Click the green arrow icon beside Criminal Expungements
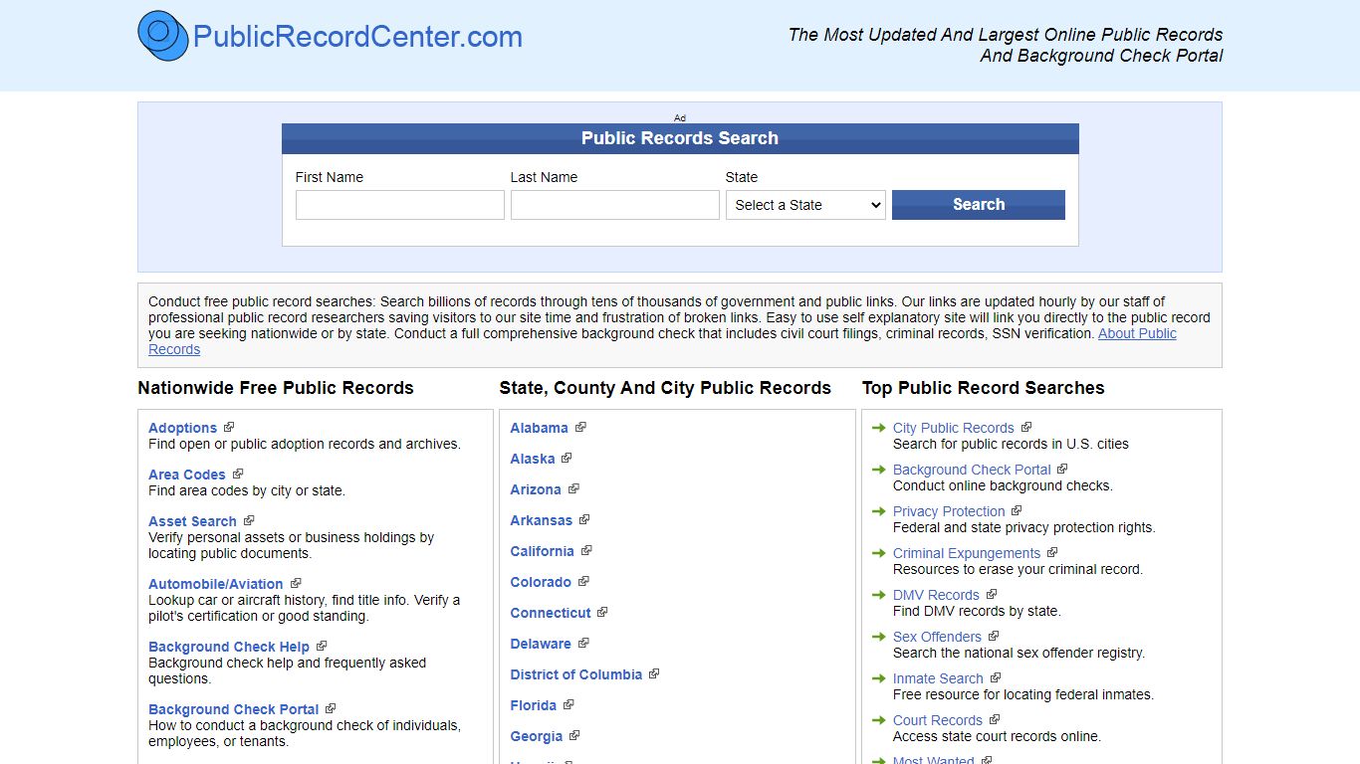The image size is (1360, 764). pyautogui.click(x=877, y=553)
